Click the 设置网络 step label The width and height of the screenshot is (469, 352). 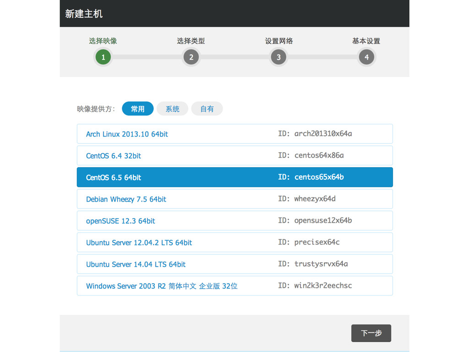tap(279, 41)
